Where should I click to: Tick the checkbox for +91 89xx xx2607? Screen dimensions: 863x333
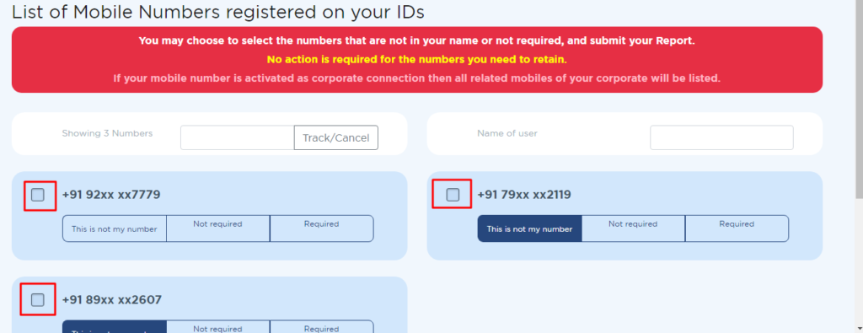click(x=37, y=300)
